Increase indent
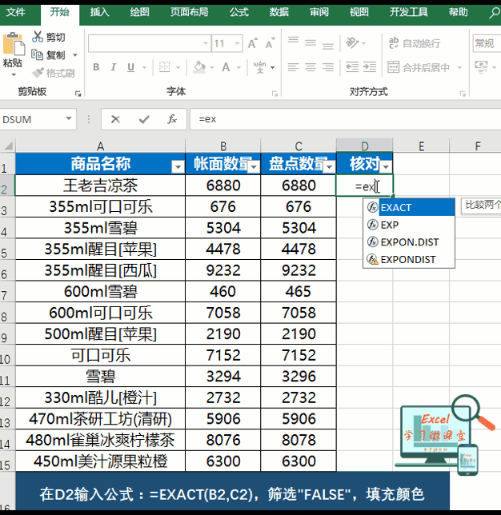This screenshot has width=501, height=515. point(370,67)
